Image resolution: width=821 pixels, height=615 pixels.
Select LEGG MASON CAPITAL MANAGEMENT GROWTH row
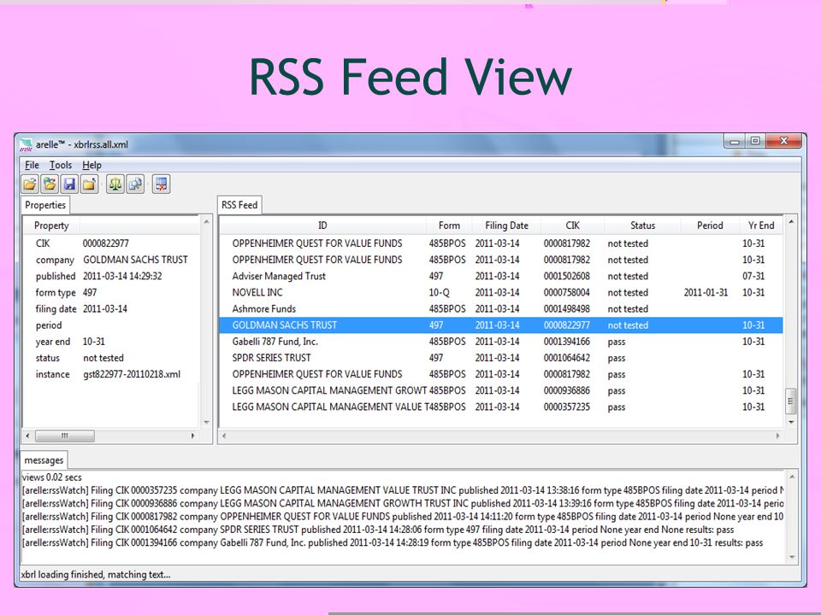click(501, 390)
